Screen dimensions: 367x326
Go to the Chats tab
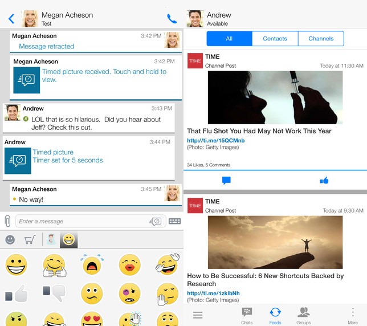247,316
